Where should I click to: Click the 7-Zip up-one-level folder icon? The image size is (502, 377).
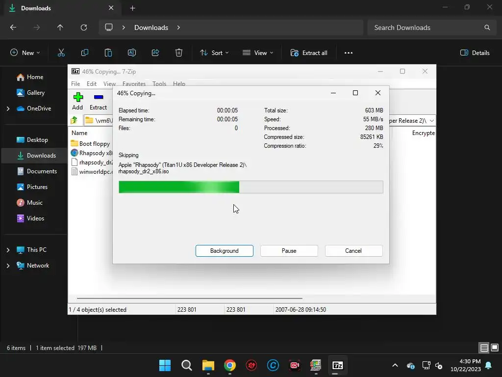pos(75,121)
